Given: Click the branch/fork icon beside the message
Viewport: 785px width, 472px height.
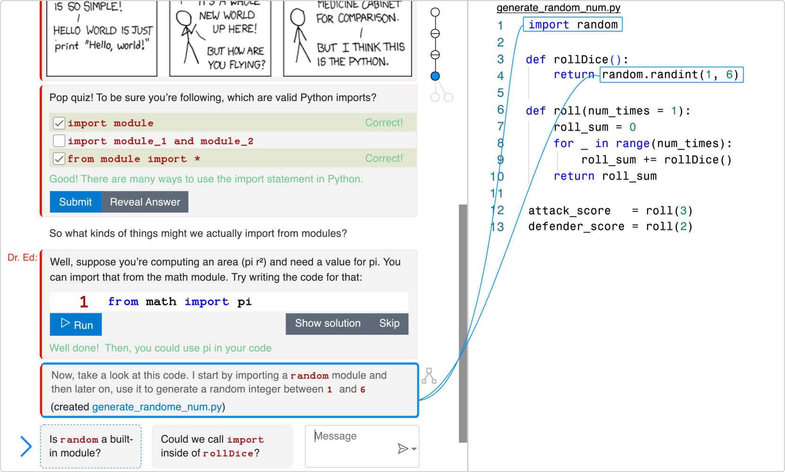Looking at the screenshot, I should click(x=429, y=376).
